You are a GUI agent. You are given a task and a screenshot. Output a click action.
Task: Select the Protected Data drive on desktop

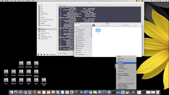44,82
